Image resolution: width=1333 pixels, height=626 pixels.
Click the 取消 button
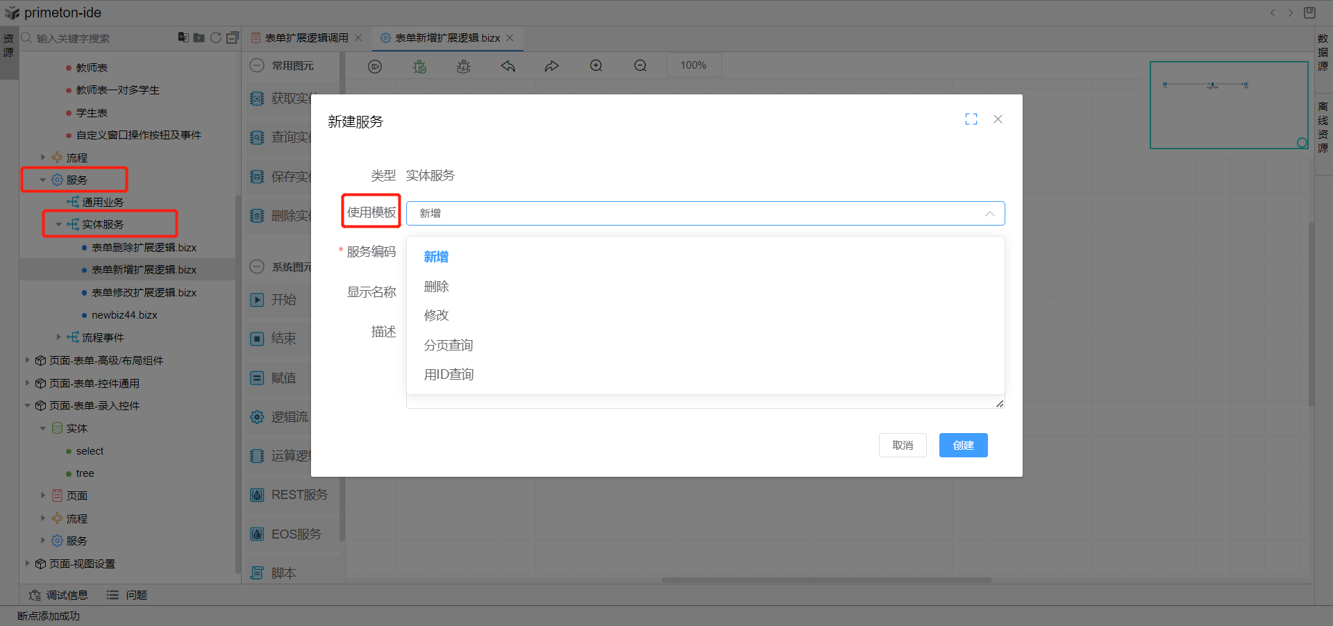tap(903, 445)
